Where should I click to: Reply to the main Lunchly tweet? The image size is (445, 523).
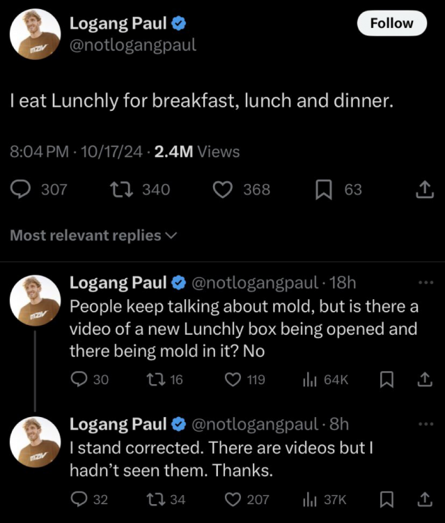coord(21,189)
